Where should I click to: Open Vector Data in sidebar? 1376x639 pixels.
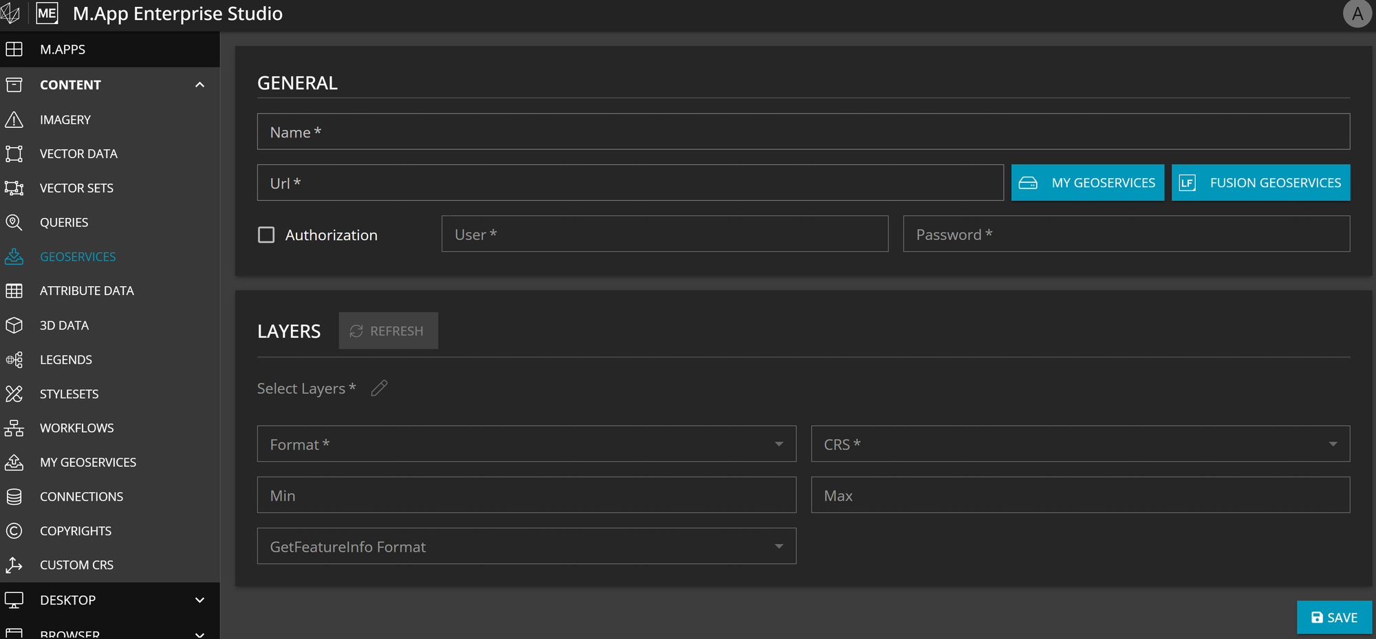click(x=110, y=153)
